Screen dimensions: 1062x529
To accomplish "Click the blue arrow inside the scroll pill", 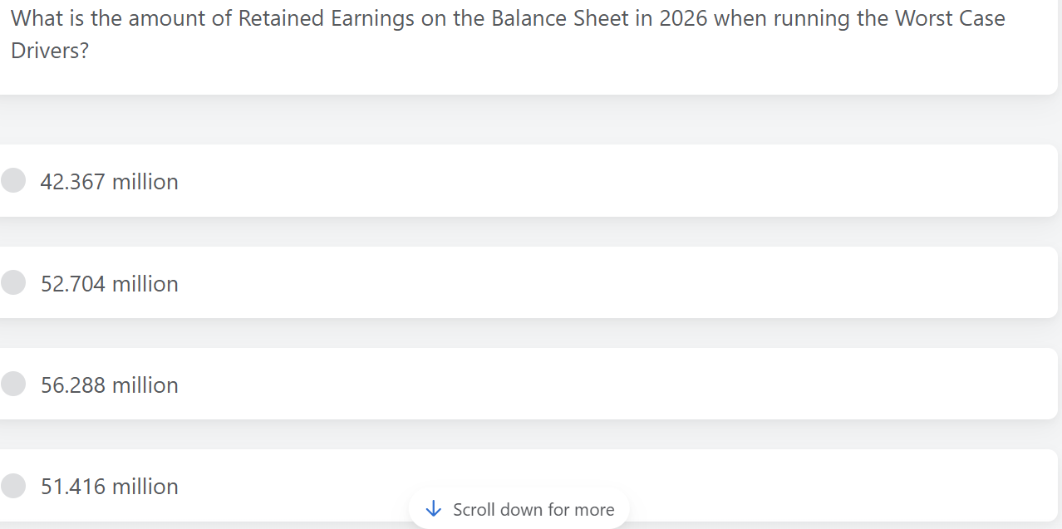I will (x=433, y=509).
